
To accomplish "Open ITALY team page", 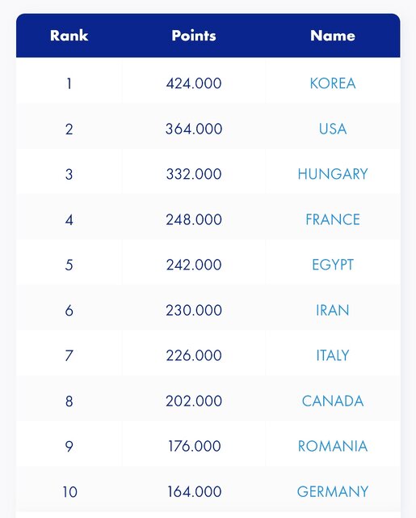I will pyautogui.click(x=333, y=355).
